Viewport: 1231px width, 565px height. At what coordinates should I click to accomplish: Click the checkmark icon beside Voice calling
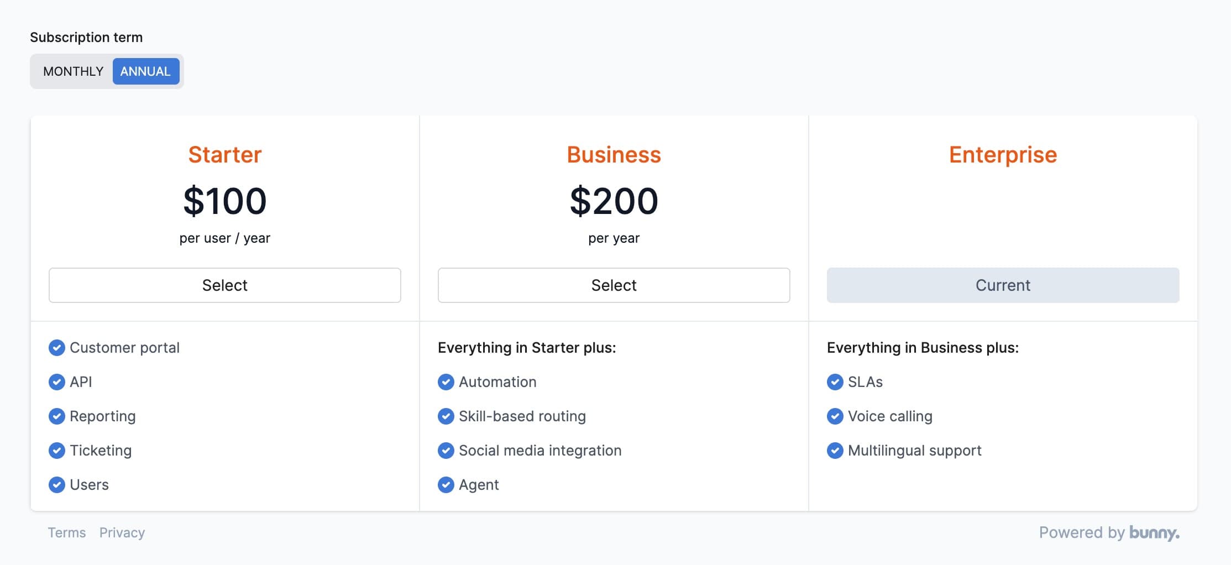point(835,416)
